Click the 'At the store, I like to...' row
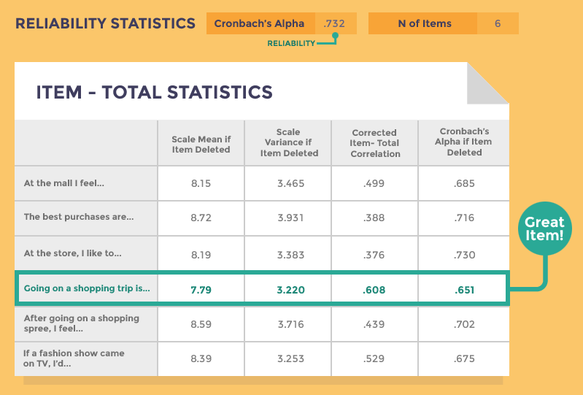This screenshot has height=395, width=583. [262, 253]
